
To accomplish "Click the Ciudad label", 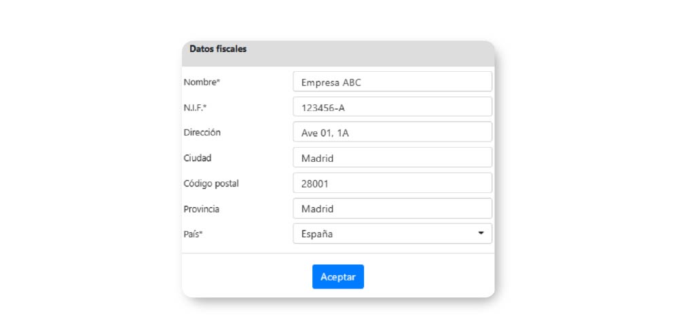I will pyautogui.click(x=198, y=158).
